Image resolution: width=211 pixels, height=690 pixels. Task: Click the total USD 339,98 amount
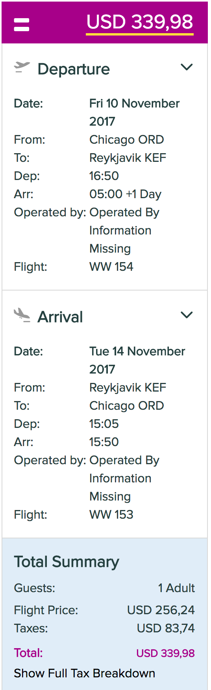165,653
